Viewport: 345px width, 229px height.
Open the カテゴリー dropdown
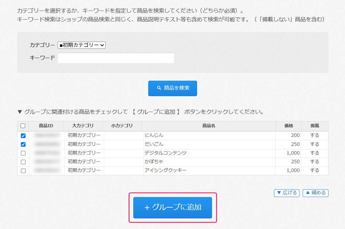click(x=82, y=45)
